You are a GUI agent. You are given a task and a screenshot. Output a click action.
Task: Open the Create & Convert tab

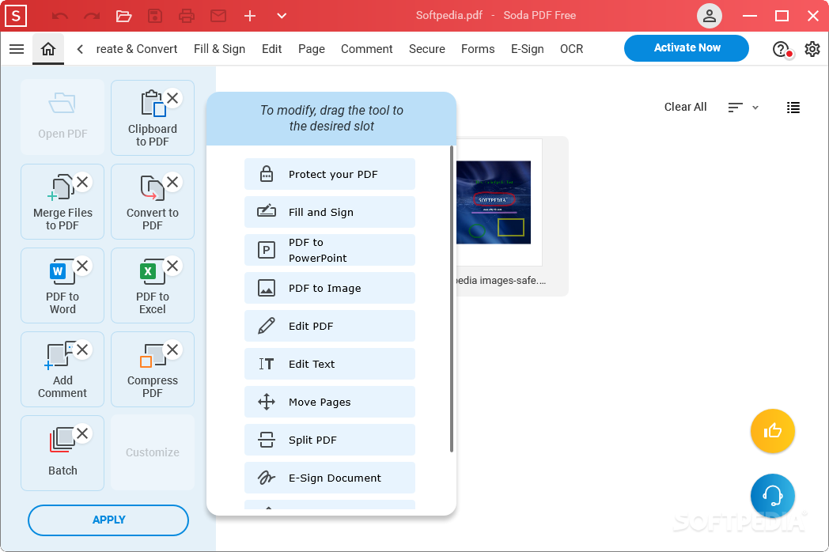(x=136, y=49)
